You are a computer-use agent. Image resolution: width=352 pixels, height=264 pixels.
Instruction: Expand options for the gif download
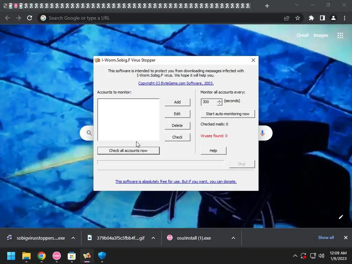click(153, 238)
